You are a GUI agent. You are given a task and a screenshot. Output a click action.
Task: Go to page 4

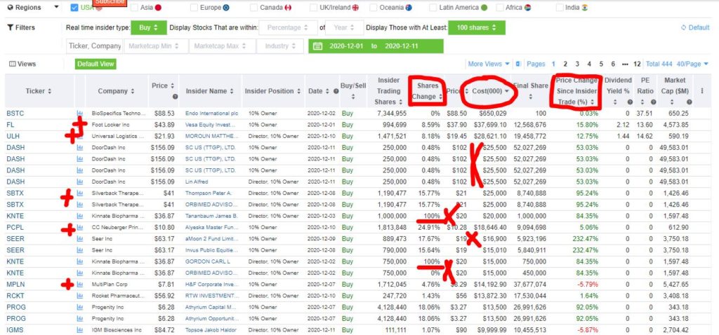589,64
